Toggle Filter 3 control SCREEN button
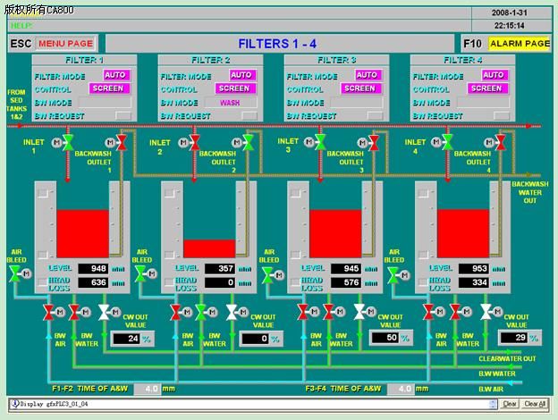This screenshot has height=420, width=558. point(359,88)
